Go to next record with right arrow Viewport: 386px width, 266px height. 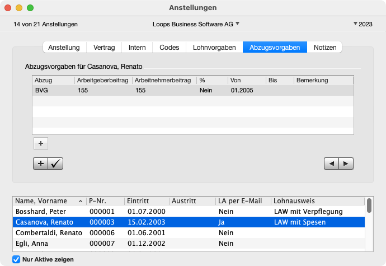click(x=347, y=164)
